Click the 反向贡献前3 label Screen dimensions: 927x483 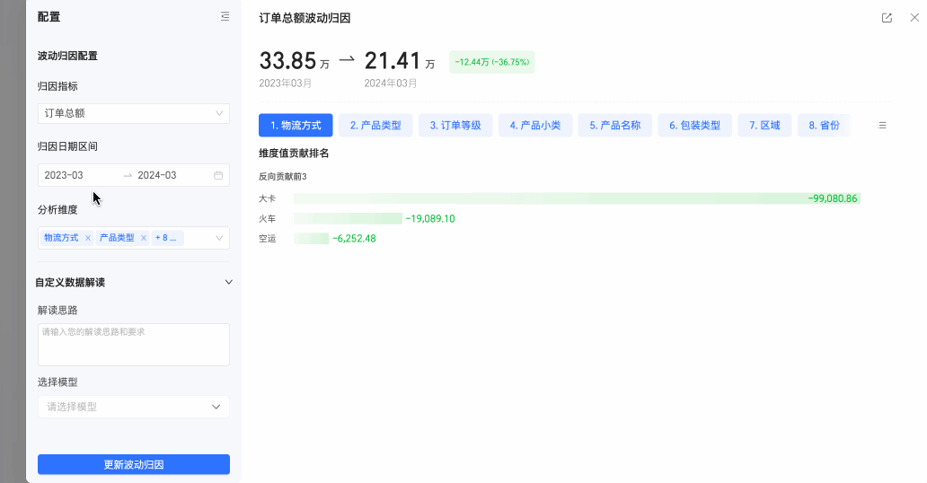tap(283, 176)
